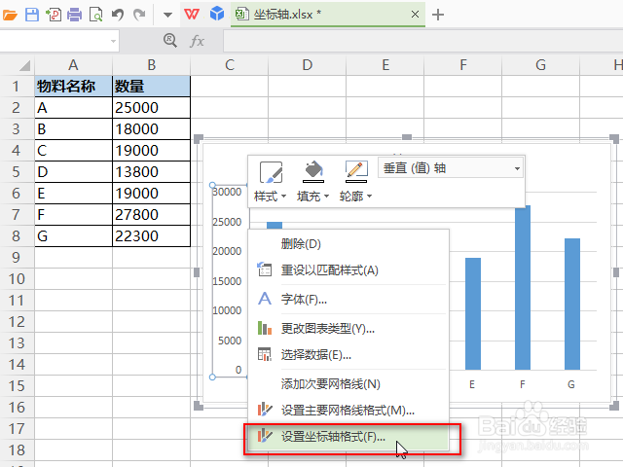The image size is (623, 467).
Task: Click the export to PDF icon
Action: pyautogui.click(x=54, y=15)
